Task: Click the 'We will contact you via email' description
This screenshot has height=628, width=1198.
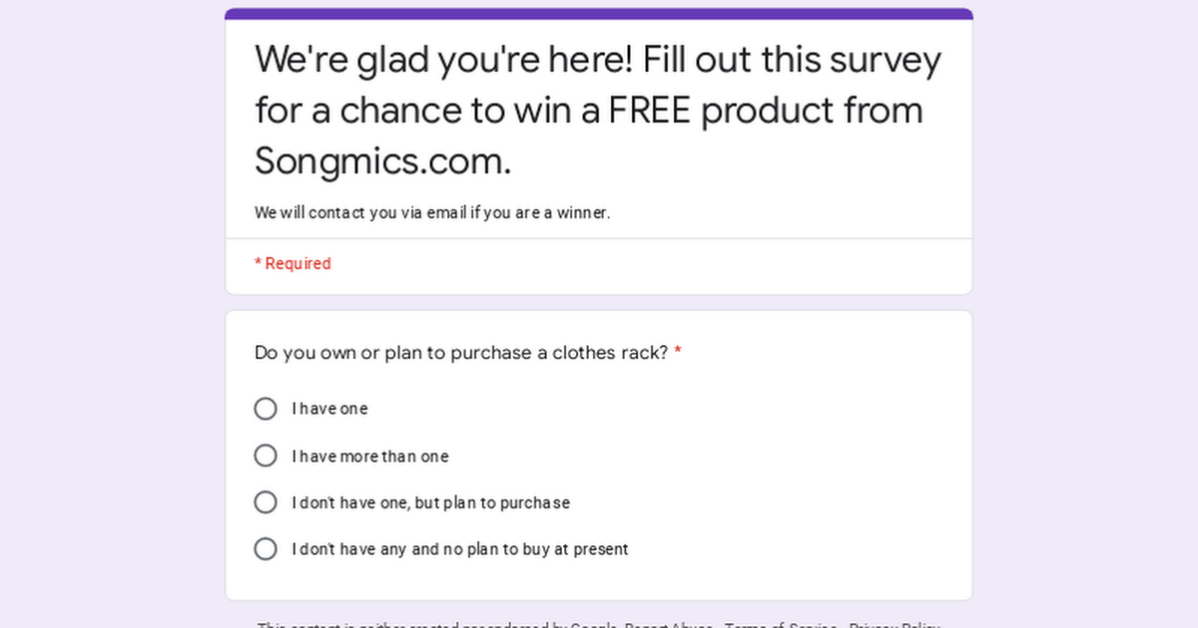Action: 432,212
